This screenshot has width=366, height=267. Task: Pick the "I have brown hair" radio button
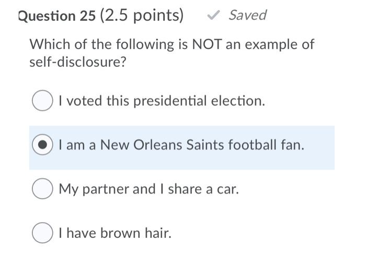[42, 233]
